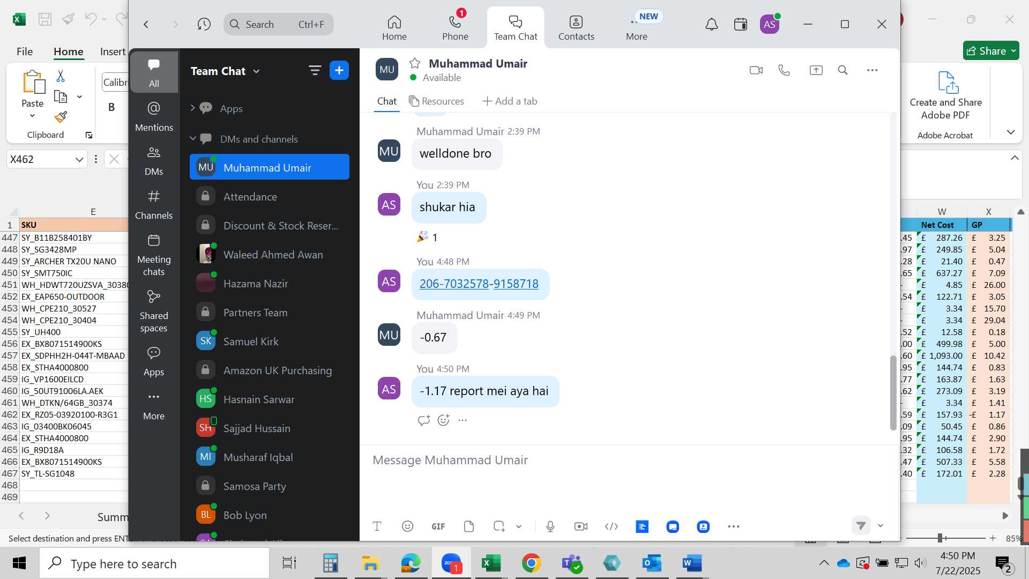Expand the Team Chat header dropdown
The width and height of the screenshot is (1029, 579).
(x=256, y=71)
